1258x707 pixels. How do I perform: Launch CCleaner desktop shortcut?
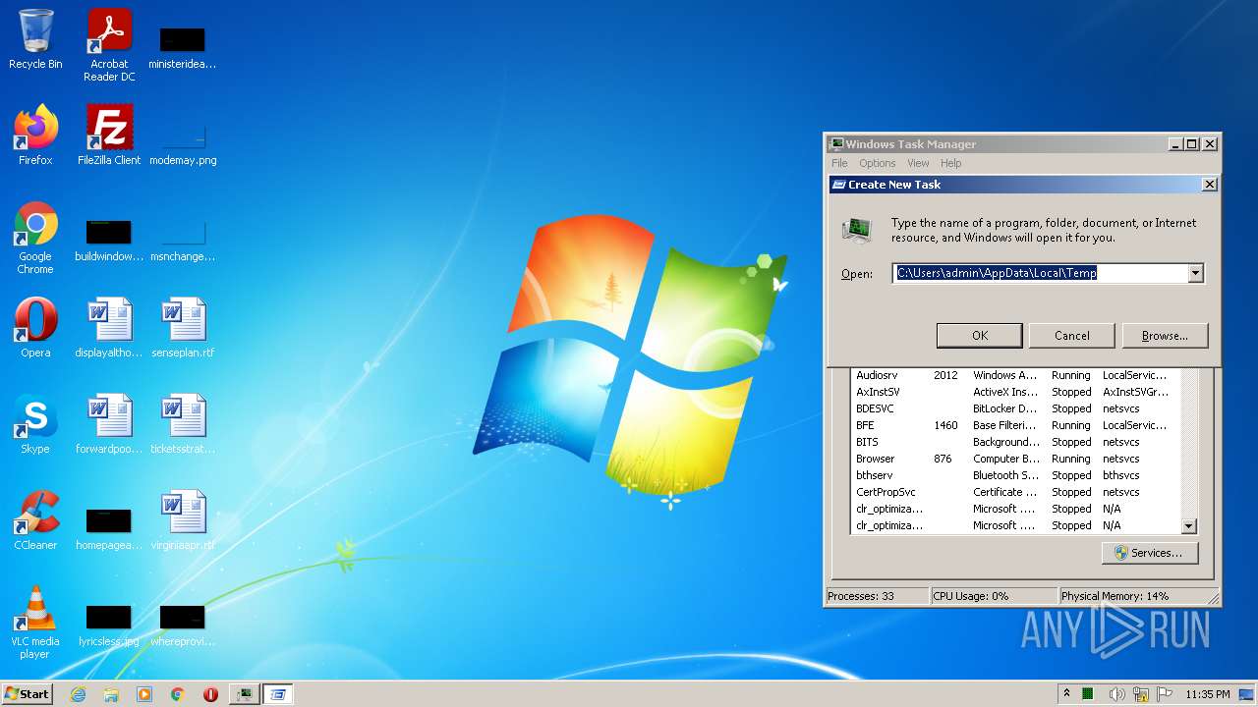point(35,520)
